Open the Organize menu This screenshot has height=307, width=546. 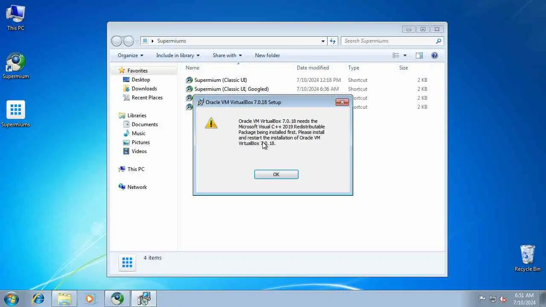(131, 55)
